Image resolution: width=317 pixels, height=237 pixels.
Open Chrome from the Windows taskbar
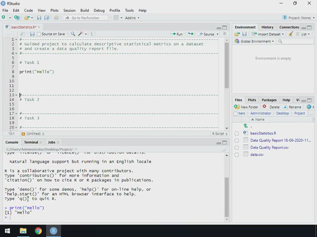coord(38,231)
